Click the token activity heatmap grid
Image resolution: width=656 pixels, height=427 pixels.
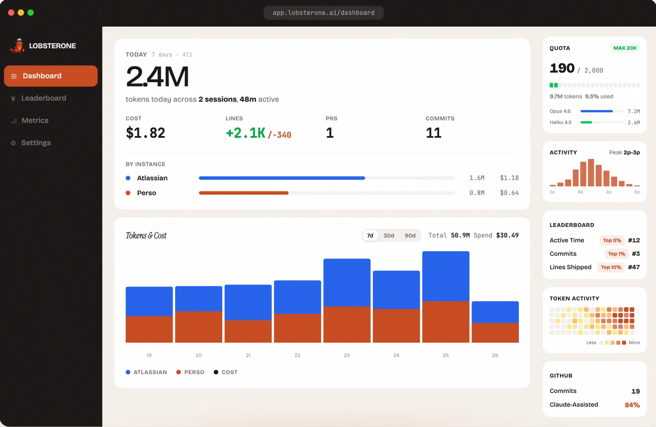[x=592, y=321]
